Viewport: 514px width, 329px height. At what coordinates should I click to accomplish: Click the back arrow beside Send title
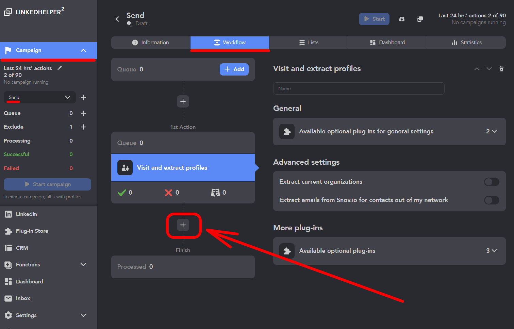pyautogui.click(x=118, y=19)
